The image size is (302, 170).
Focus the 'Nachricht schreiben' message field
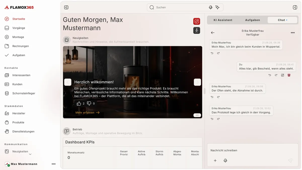click(x=252, y=150)
